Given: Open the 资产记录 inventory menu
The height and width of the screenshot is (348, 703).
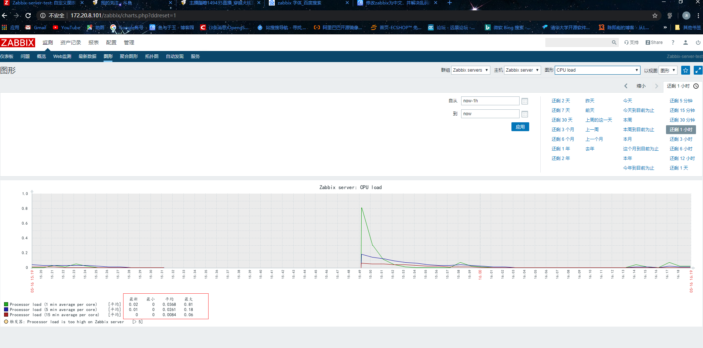Looking at the screenshot, I should [x=71, y=42].
